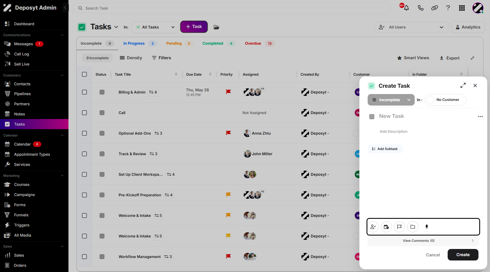Start voice input with microphone icon
Image resolution: width=490 pixels, height=272 pixels.
pyautogui.click(x=427, y=227)
